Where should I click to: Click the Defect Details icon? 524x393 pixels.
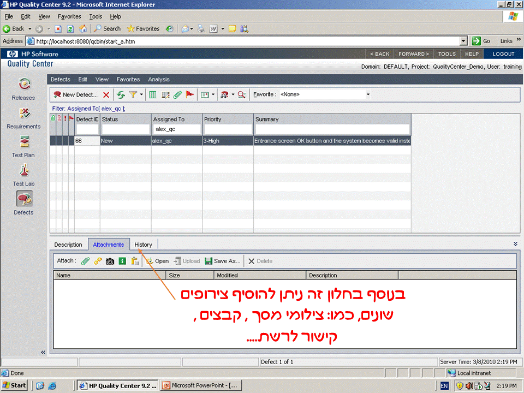pyautogui.click(x=165, y=94)
